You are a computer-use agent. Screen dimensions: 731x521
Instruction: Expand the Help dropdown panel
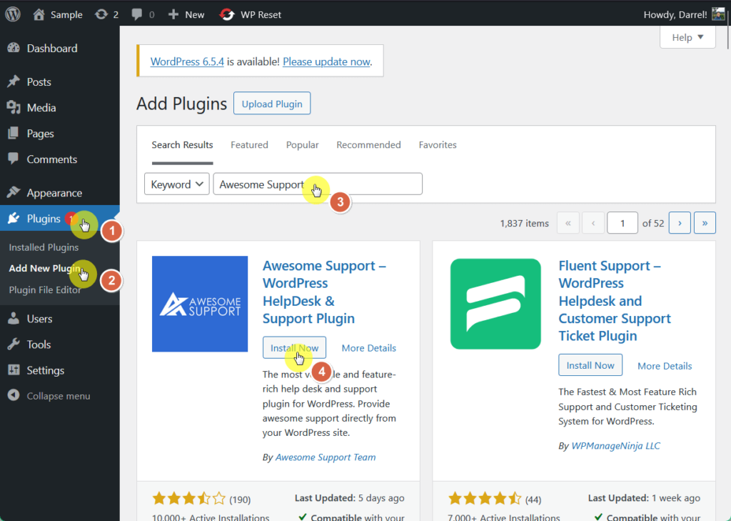[x=687, y=37]
